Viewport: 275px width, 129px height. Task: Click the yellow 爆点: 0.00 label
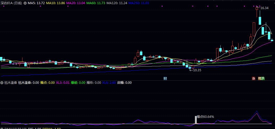coord(48,83)
